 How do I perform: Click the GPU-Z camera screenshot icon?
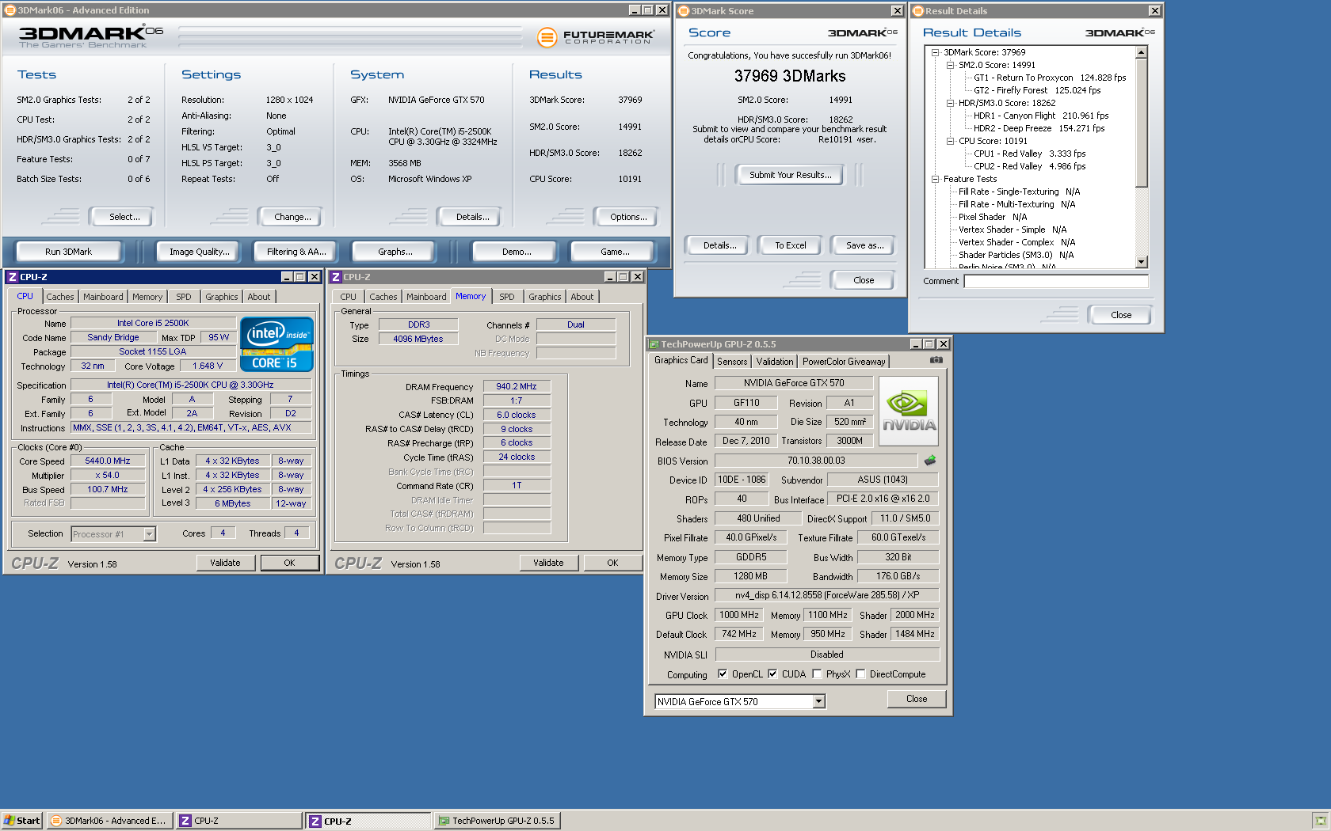pyautogui.click(x=936, y=360)
